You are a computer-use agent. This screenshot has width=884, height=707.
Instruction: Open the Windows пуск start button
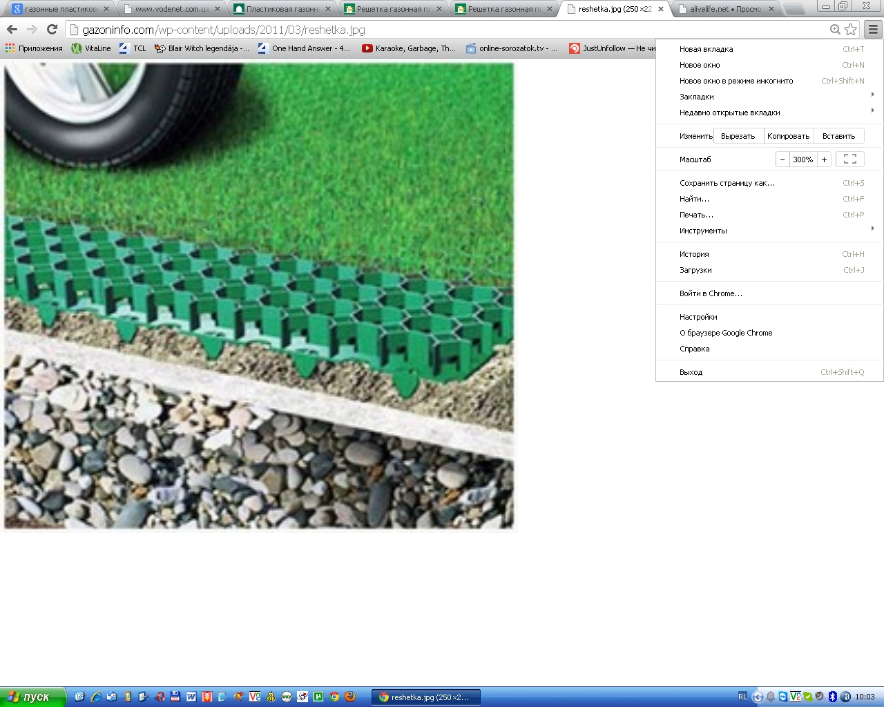point(32,697)
